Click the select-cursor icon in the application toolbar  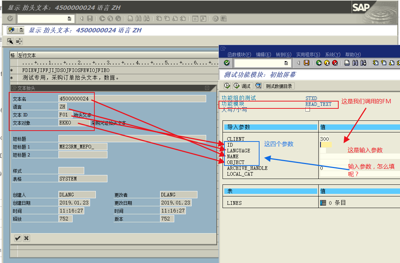point(11,41)
